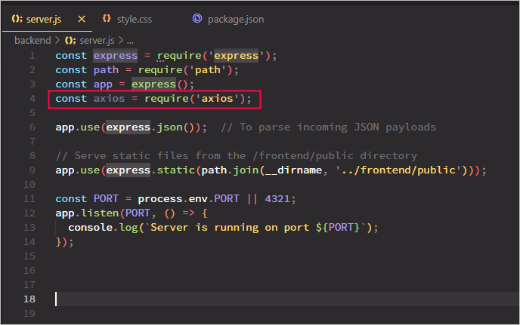Click 'env' property on line 11
Image resolution: width=520 pixels, height=325 pixels.
point(198,199)
